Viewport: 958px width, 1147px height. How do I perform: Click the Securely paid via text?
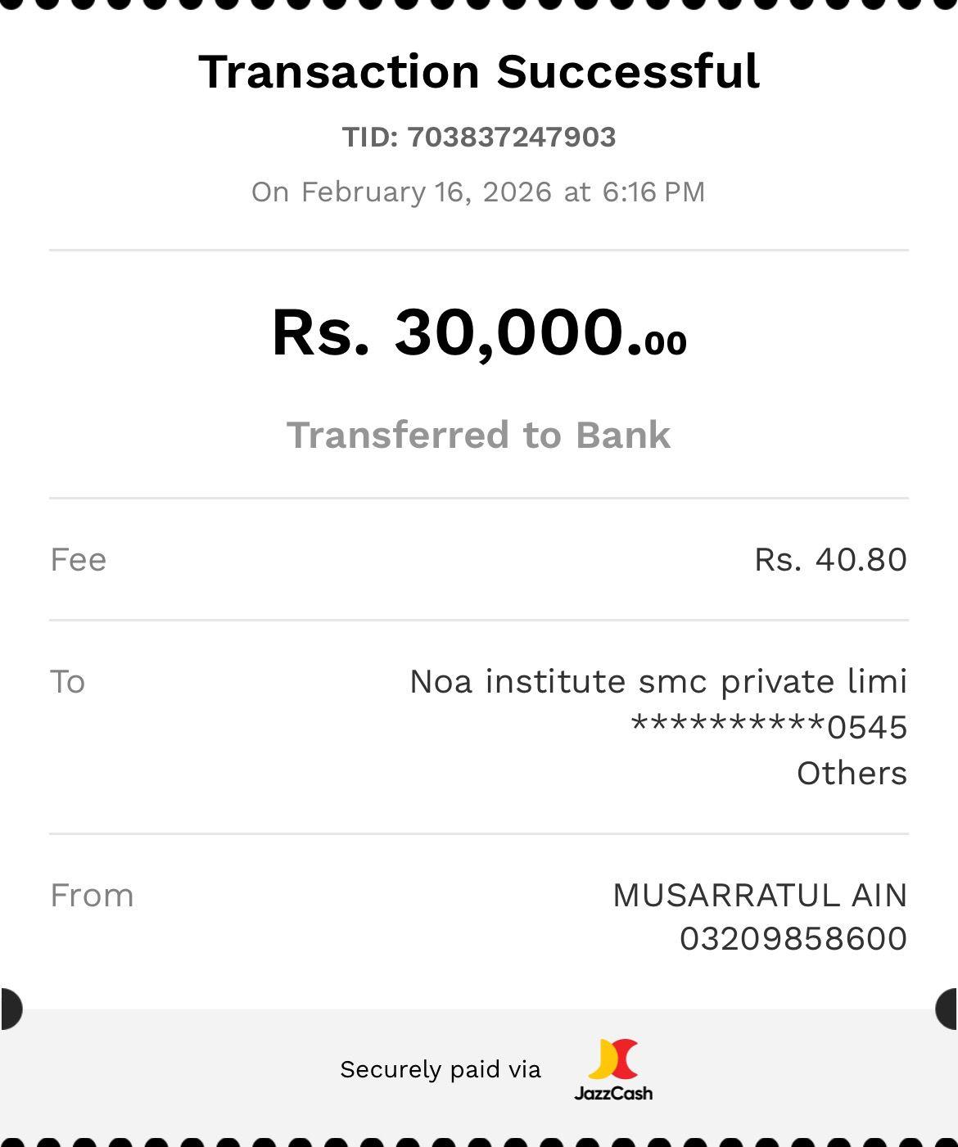441,1069
